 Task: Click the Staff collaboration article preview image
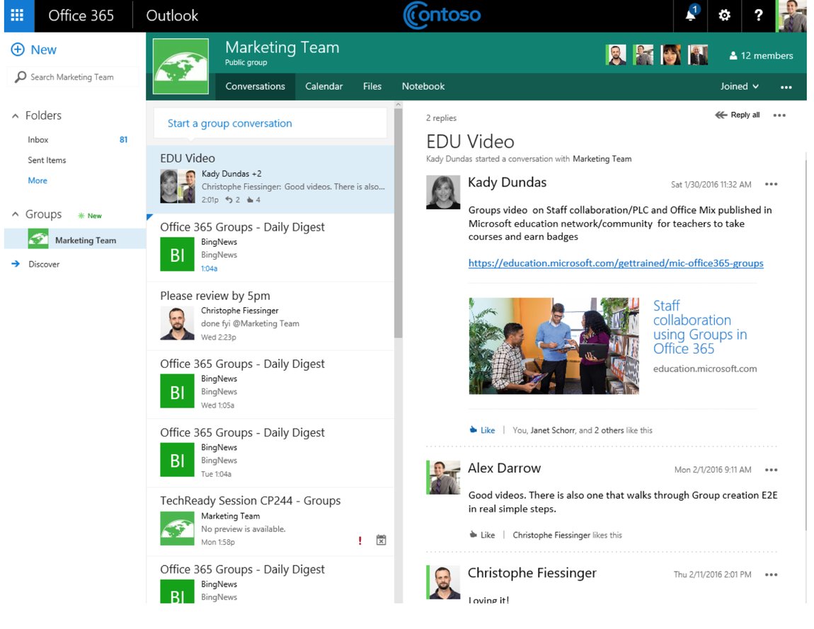pyautogui.click(x=554, y=346)
